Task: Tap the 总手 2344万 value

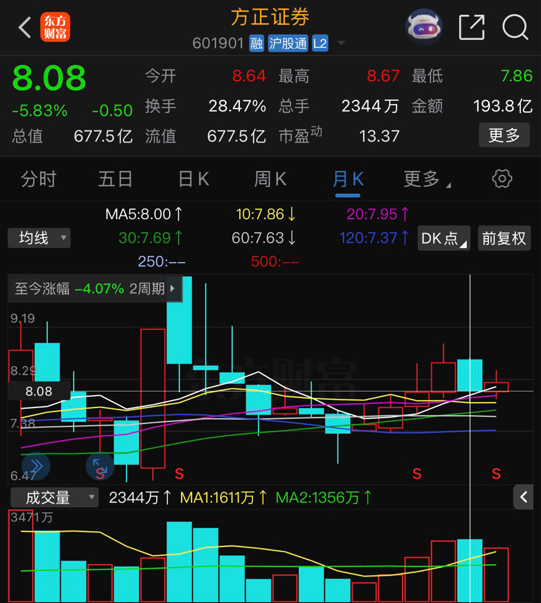Action: pos(370,106)
